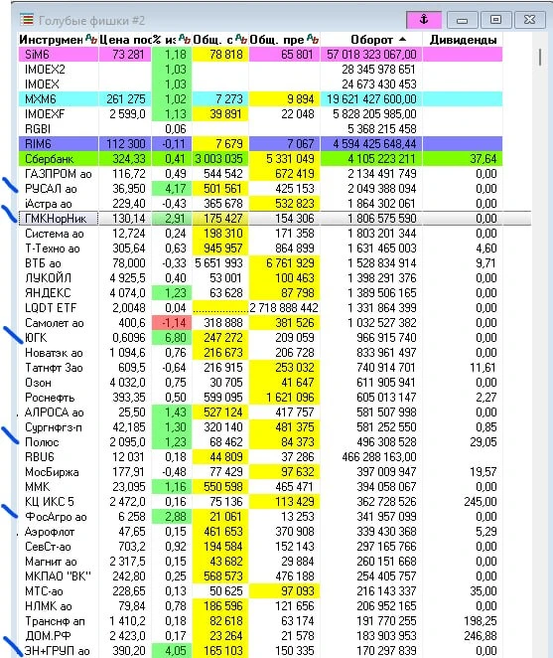Viewport: 553px width, 658px height.
Task: Select the SiM6 futures row
Action: tap(260, 55)
